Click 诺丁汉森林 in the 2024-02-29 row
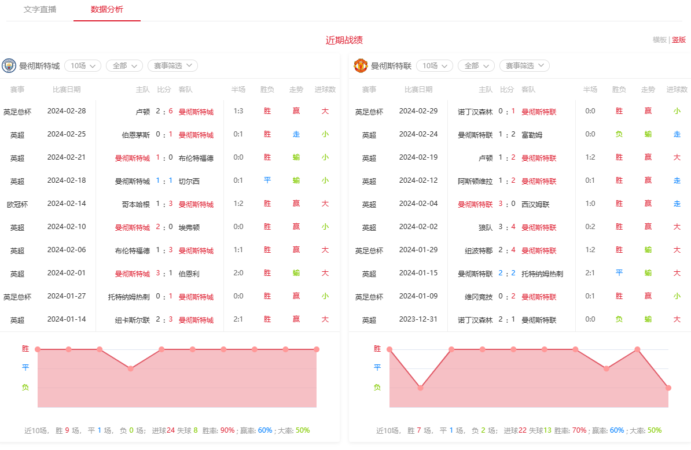691x450 pixels. pyautogui.click(x=475, y=112)
